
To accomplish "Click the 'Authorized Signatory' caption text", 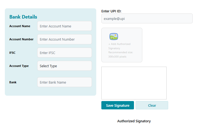I will 134,121.
